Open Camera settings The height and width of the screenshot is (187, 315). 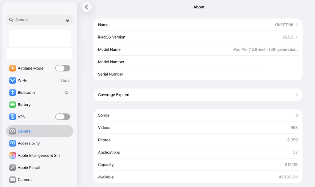[40, 180]
